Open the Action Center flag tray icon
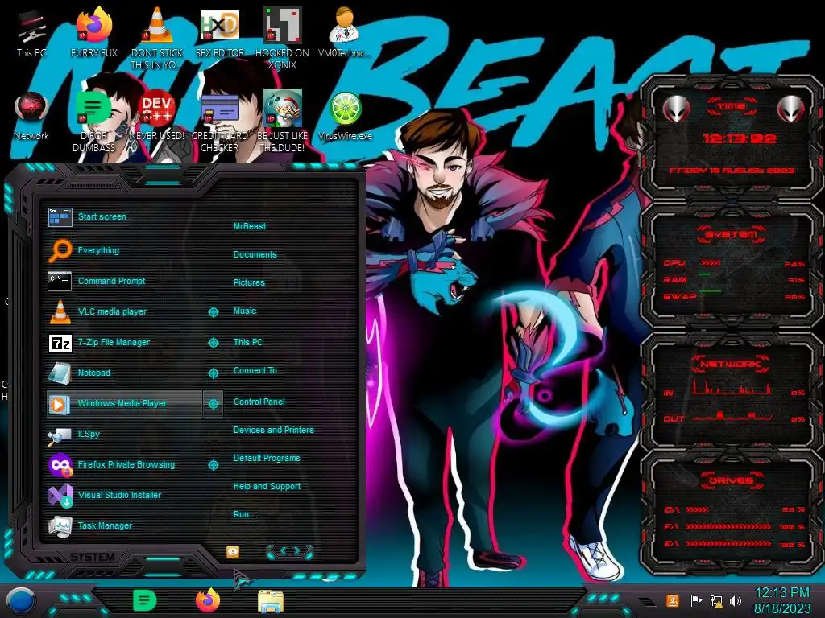825x618 pixels. coord(696,600)
